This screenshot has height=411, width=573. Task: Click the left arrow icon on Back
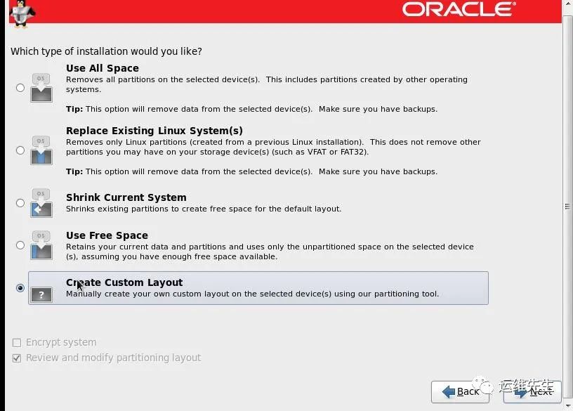tap(447, 391)
